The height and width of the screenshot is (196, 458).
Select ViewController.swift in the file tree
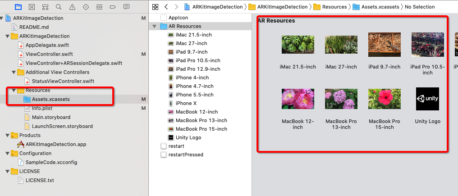(46, 54)
